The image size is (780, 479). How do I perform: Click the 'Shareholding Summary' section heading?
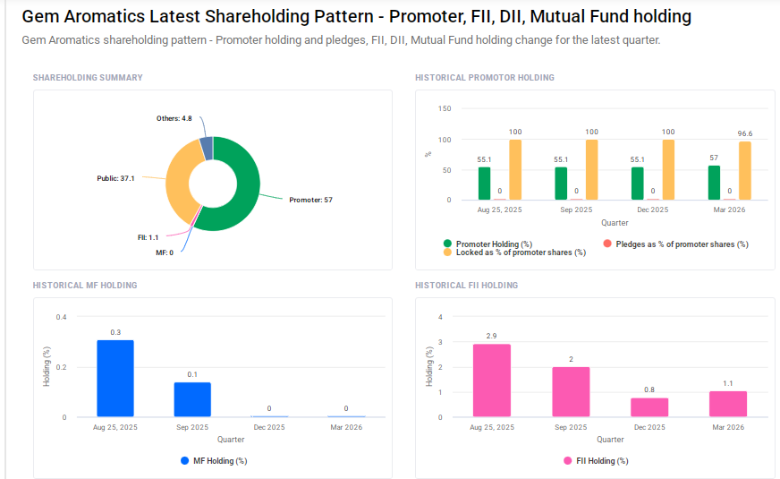coord(88,78)
